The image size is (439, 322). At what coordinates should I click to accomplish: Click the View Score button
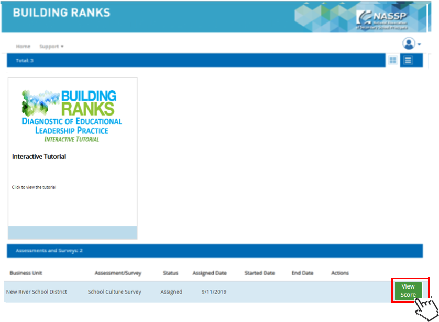[x=408, y=291]
